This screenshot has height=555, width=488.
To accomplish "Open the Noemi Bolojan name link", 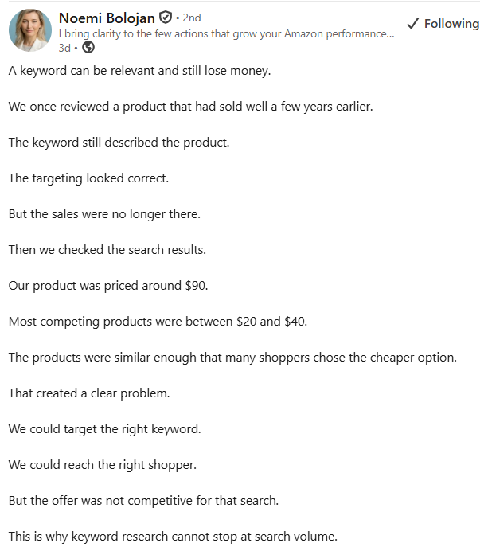I will pyautogui.click(x=107, y=18).
